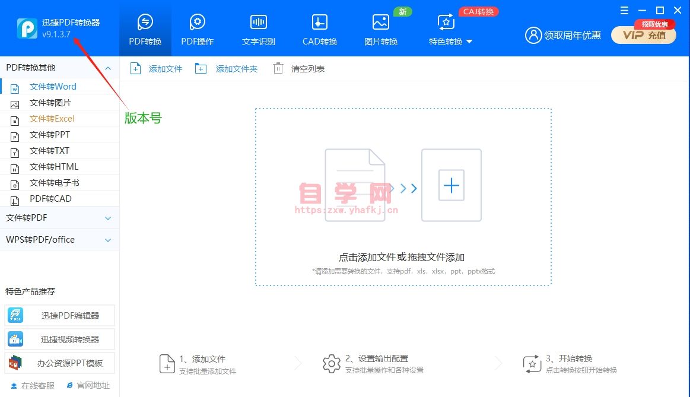This screenshot has width=690, height=397.
Task: Click the plus icon in drop area
Action: (x=451, y=186)
